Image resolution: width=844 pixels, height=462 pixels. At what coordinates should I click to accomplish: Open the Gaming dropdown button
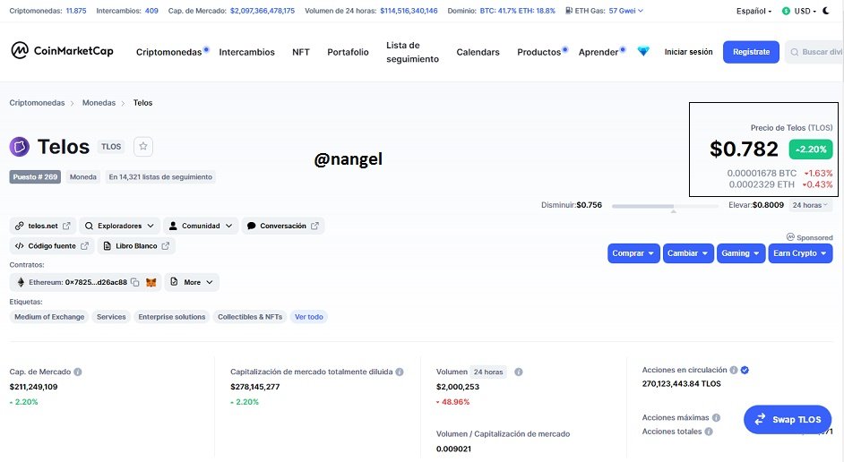(x=741, y=253)
